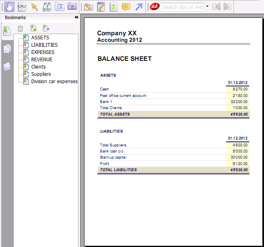Click in the Search doc or web field
264x247 pixels.
point(182,7)
